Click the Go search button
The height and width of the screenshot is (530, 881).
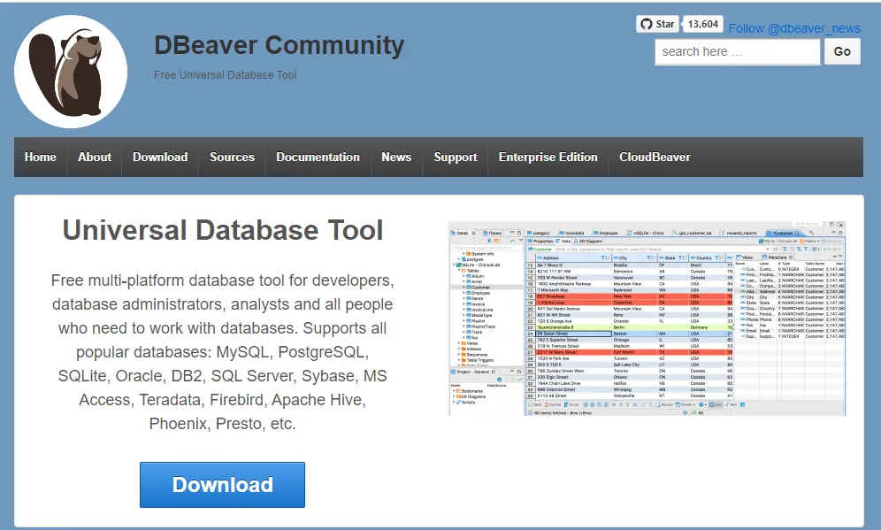coord(842,51)
